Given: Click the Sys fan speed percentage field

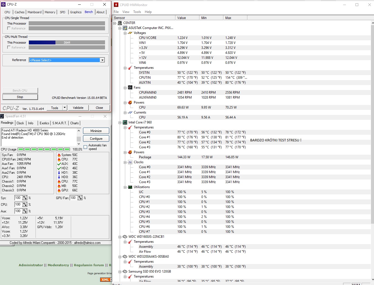Looking at the screenshot, I should (x=18, y=198).
